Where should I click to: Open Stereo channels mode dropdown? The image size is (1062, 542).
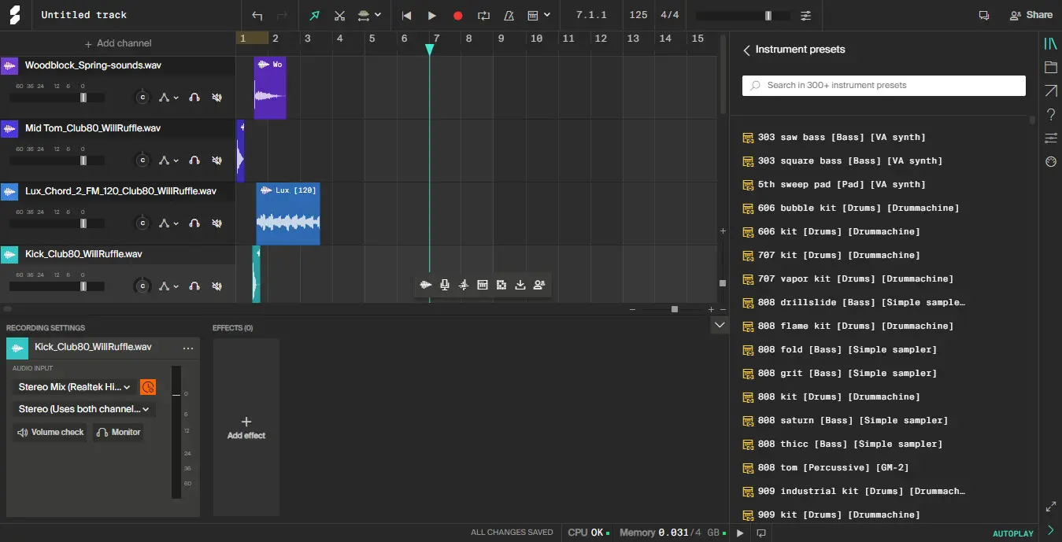pyautogui.click(x=83, y=409)
